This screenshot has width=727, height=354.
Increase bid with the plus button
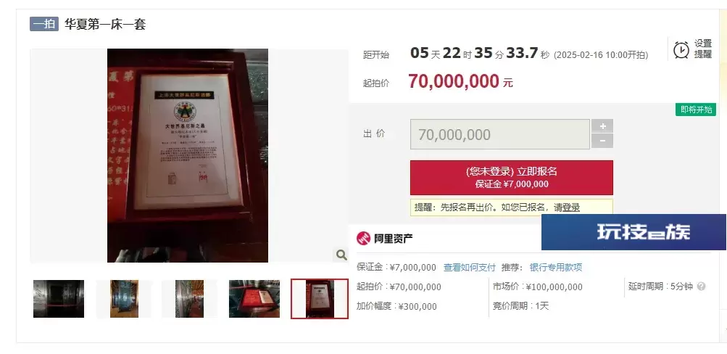pyautogui.click(x=602, y=126)
